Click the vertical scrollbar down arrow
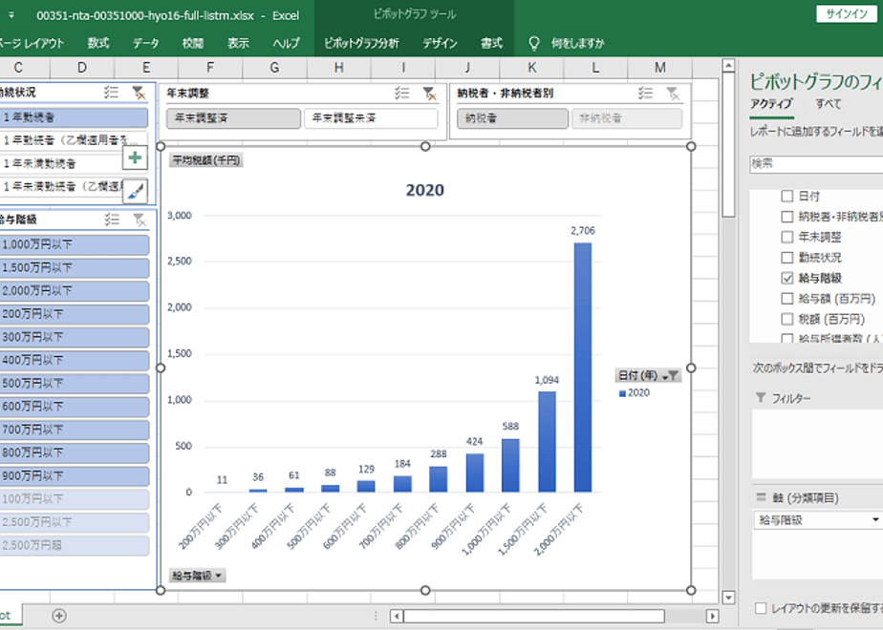The height and width of the screenshot is (630, 883). [x=728, y=598]
